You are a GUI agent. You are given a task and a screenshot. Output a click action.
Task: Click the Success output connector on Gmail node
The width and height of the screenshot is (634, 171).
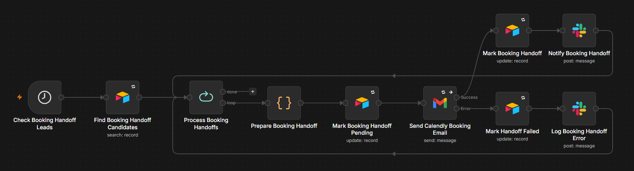(x=457, y=97)
